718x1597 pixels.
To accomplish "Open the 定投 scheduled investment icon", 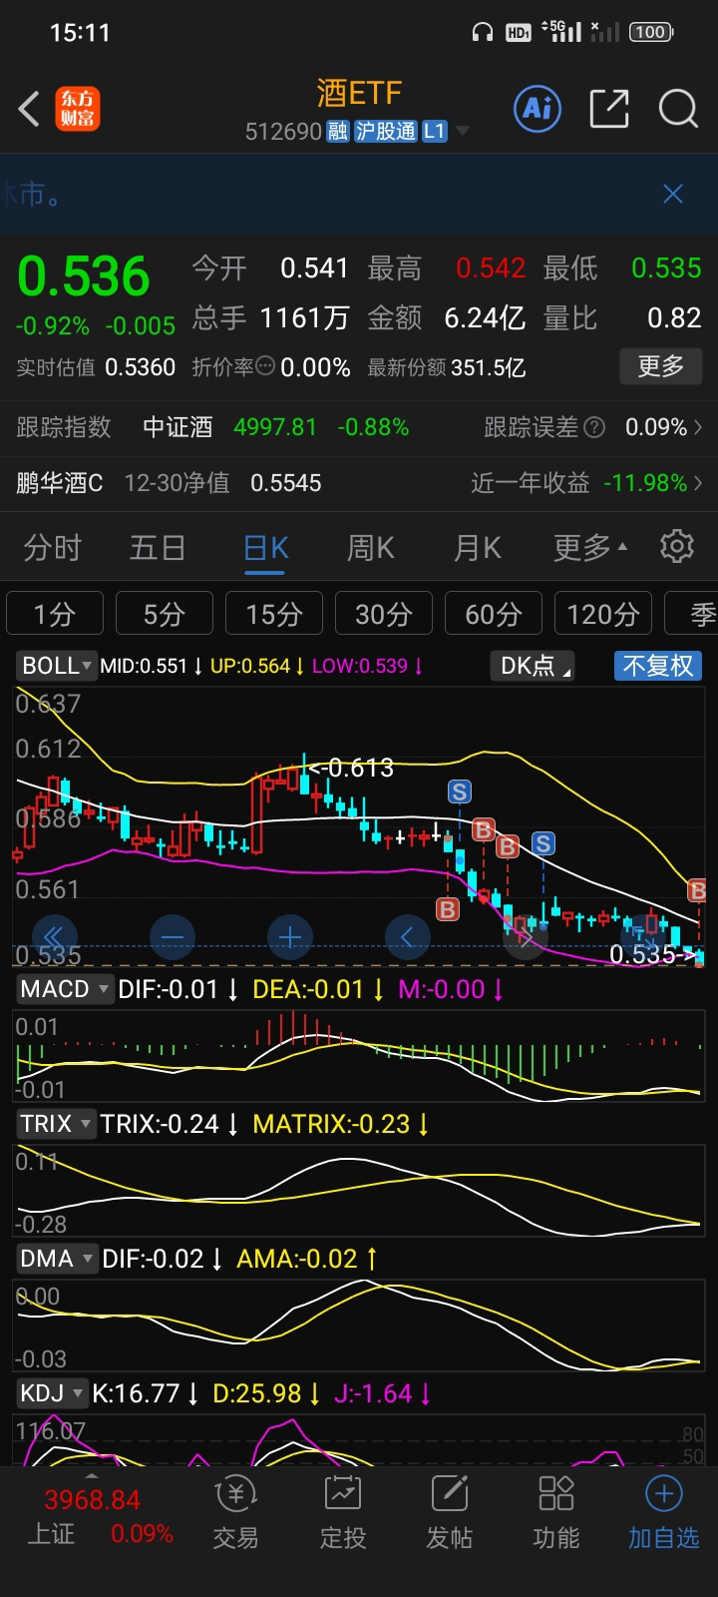I will point(343,1513).
